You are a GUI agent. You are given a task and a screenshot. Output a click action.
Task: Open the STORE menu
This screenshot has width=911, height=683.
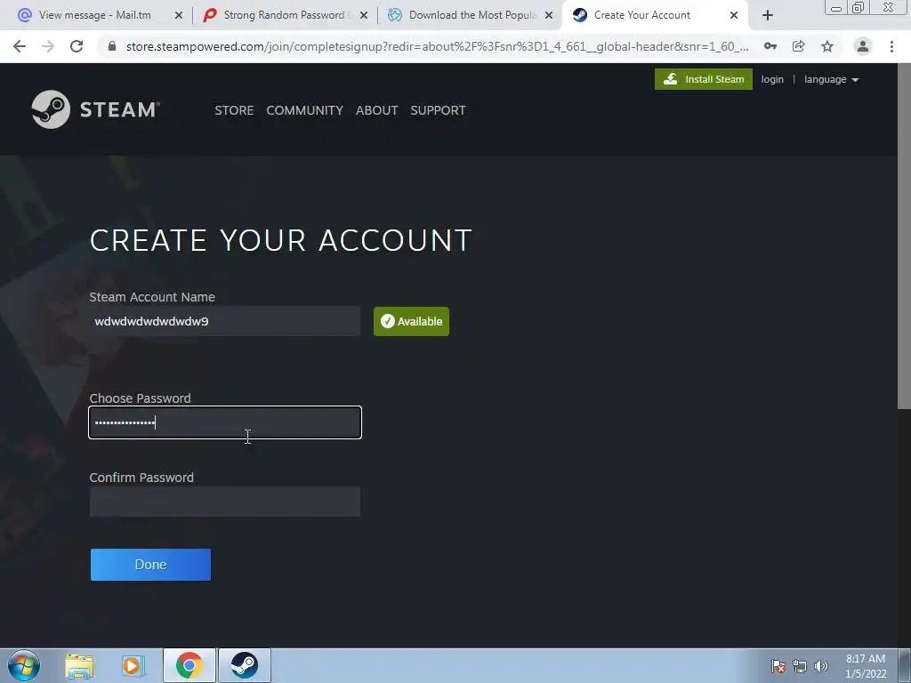click(234, 110)
